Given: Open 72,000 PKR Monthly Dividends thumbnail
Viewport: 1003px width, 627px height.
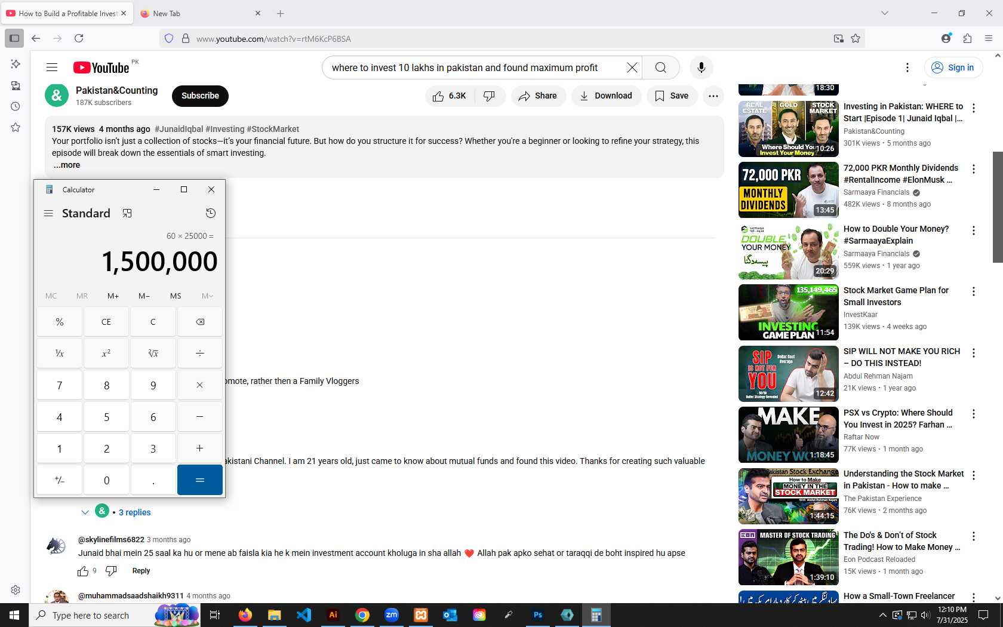Looking at the screenshot, I should 789,190.
